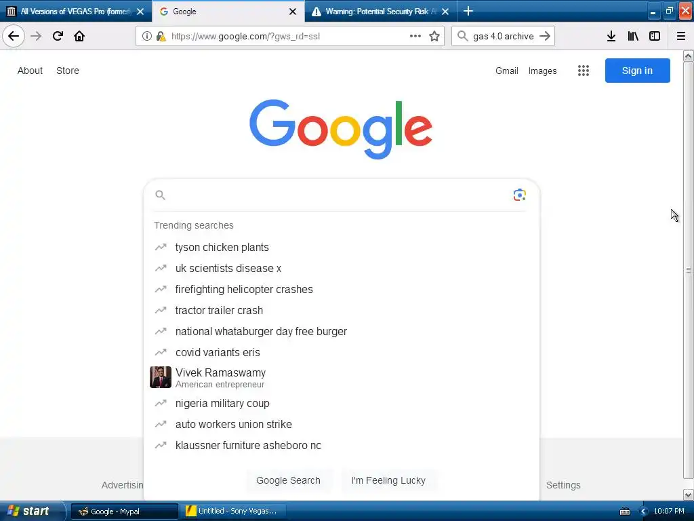Open the downloads panel
The image size is (694, 521).
(x=611, y=36)
